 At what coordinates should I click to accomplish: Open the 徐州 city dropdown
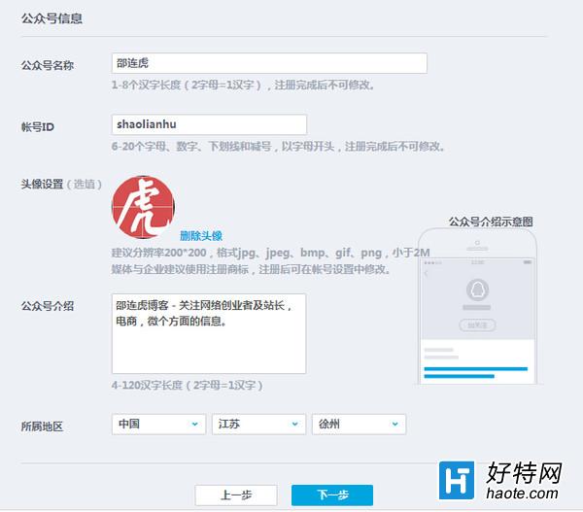coord(359,425)
